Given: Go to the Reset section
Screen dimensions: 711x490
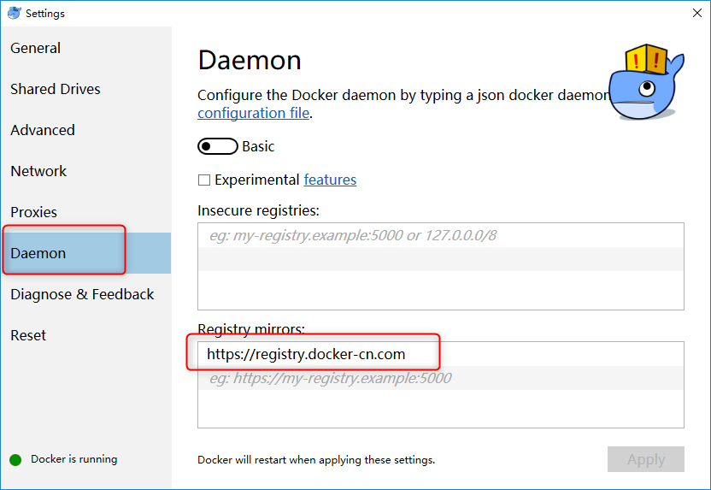Looking at the screenshot, I should click(x=28, y=335).
